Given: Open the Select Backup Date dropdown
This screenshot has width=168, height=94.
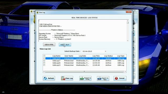Looking at the screenshot, I should click(106, 51).
